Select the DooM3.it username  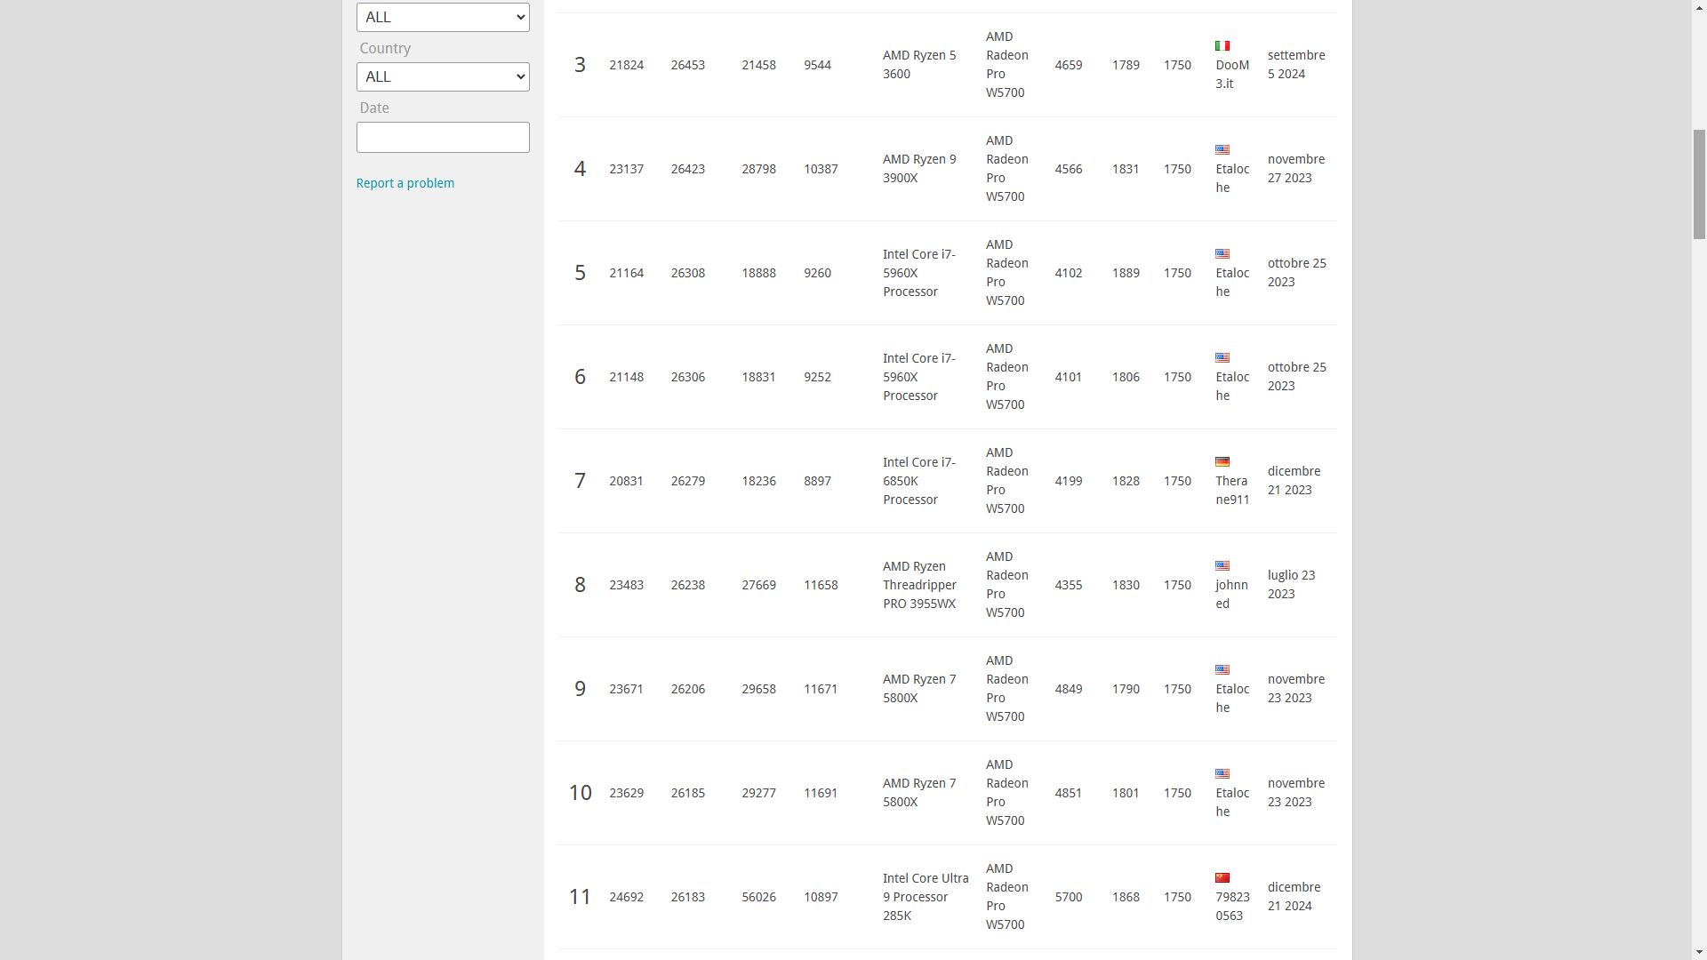[1232, 75]
